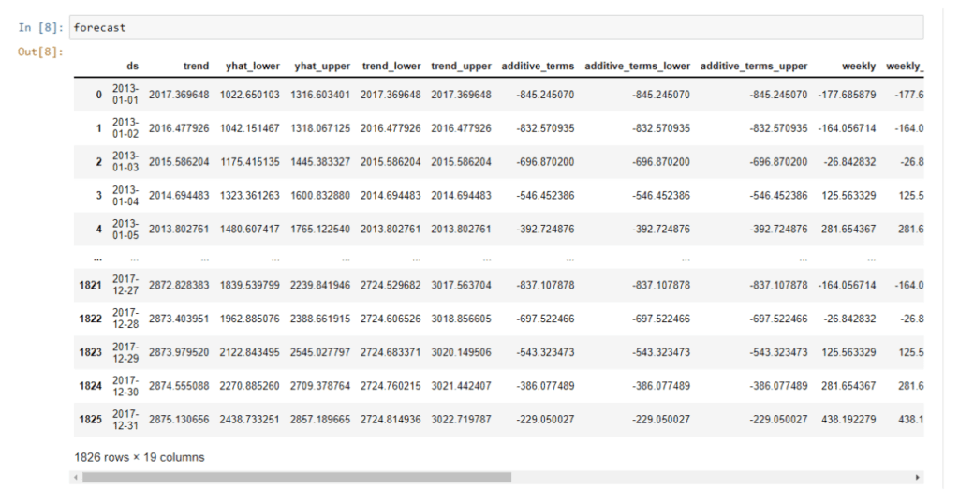Click the additive_terms column header
Viewport: 959px width, 504px height.
538,67
